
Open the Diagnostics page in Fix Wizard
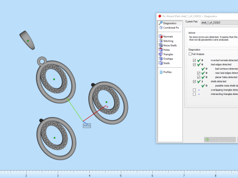[170, 23]
